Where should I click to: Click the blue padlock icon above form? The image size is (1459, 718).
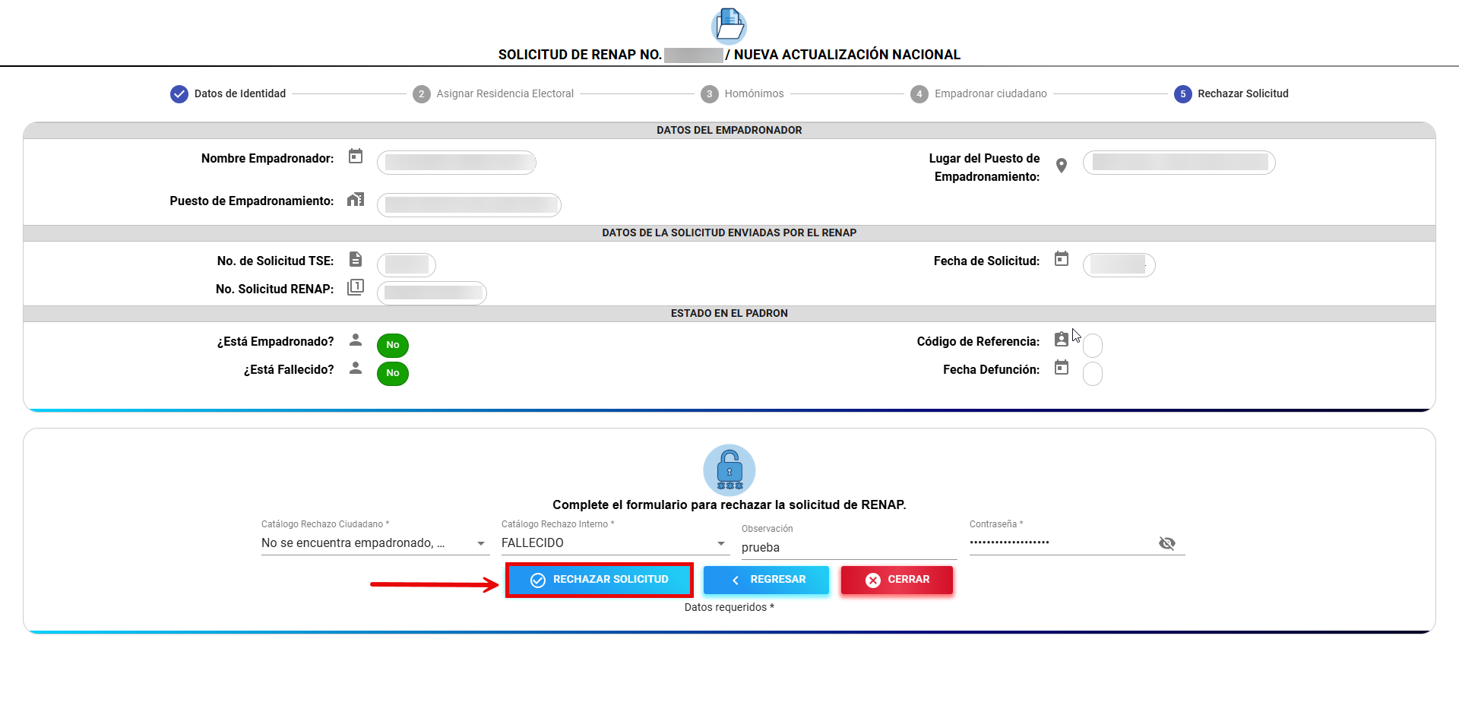point(729,470)
